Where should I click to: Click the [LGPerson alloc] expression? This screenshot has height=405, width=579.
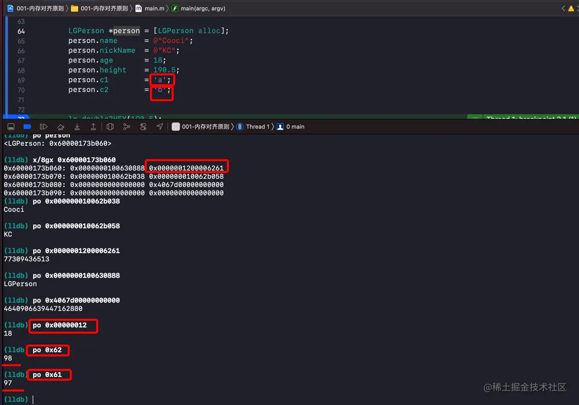[x=189, y=30]
